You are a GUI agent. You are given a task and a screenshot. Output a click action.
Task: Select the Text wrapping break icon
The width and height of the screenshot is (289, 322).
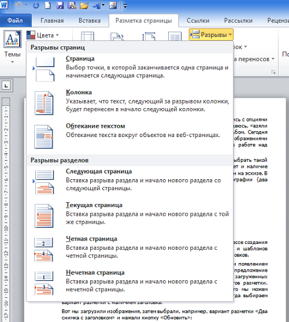click(43, 137)
